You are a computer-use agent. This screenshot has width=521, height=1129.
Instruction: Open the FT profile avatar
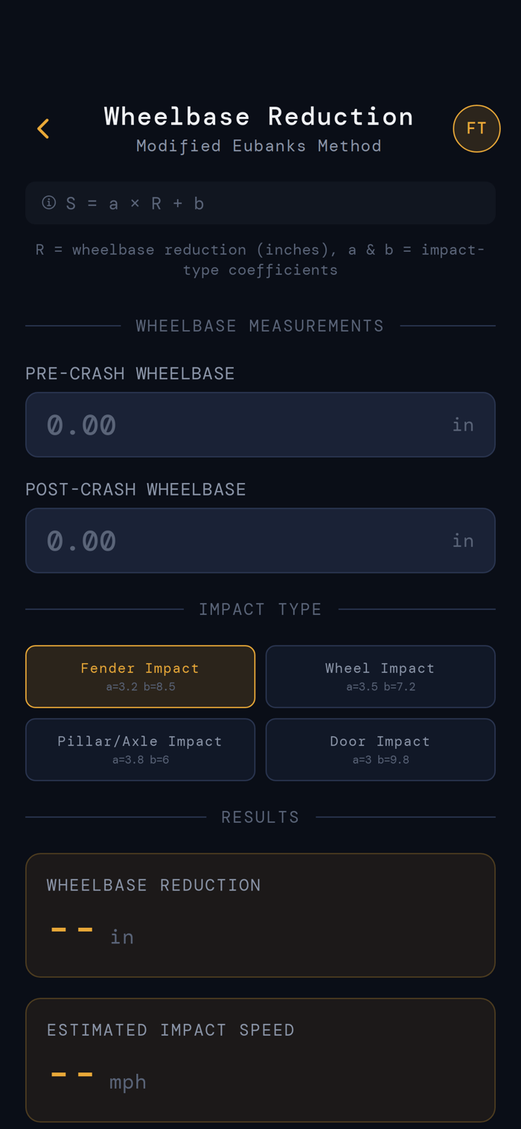click(476, 129)
